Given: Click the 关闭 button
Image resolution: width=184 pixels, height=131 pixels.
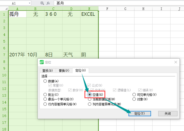Looking at the screenshot, I should 168,114.
